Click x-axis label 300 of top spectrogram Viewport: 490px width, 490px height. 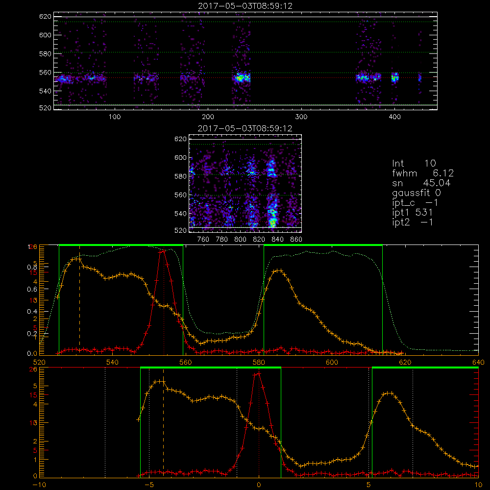tap(301, 117)
